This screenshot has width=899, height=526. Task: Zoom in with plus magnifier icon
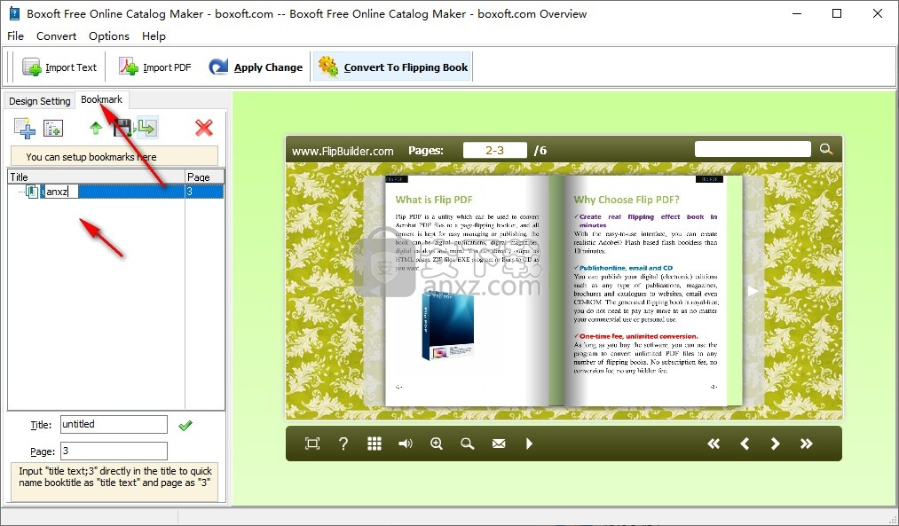click(x=437, y=444)
